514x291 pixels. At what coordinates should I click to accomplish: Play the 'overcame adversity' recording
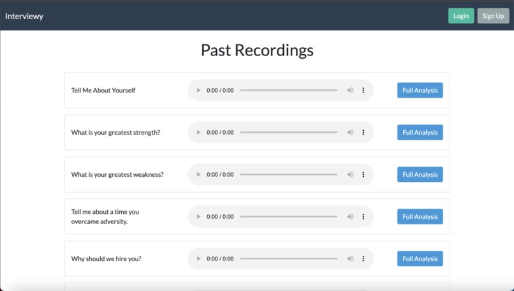coord(198,216)
